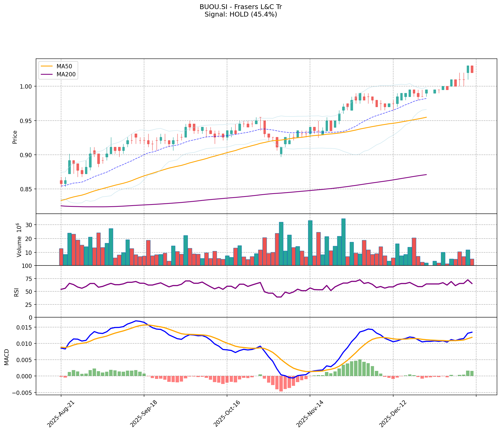Image resolution: width=501 pixels, height=432 pixels.
Task: Click the chart title BUOU.SI - Frasers L&C Tr
Action: pos(241,7)
